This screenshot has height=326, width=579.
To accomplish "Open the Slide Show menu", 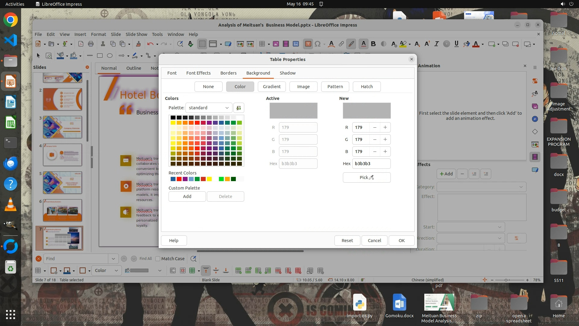I will tap(136, 34).
